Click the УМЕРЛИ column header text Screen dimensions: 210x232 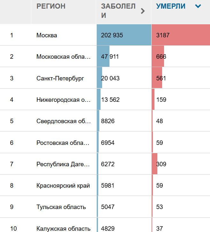[x=171, y=6]
